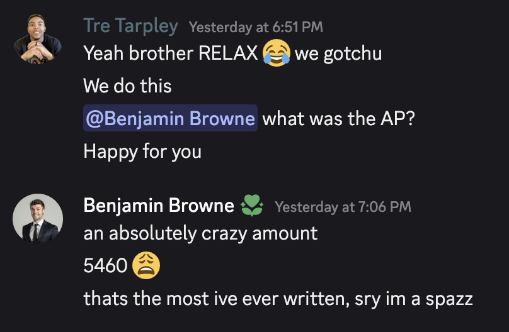Click the crying-laughing emoji in the message
This screenshot has height=332, width=509.
(x=277, y=53)
